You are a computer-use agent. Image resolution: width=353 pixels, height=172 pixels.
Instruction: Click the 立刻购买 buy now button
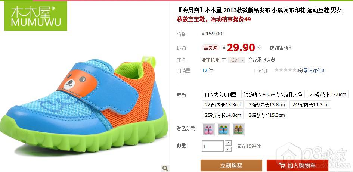pos(231,166)
